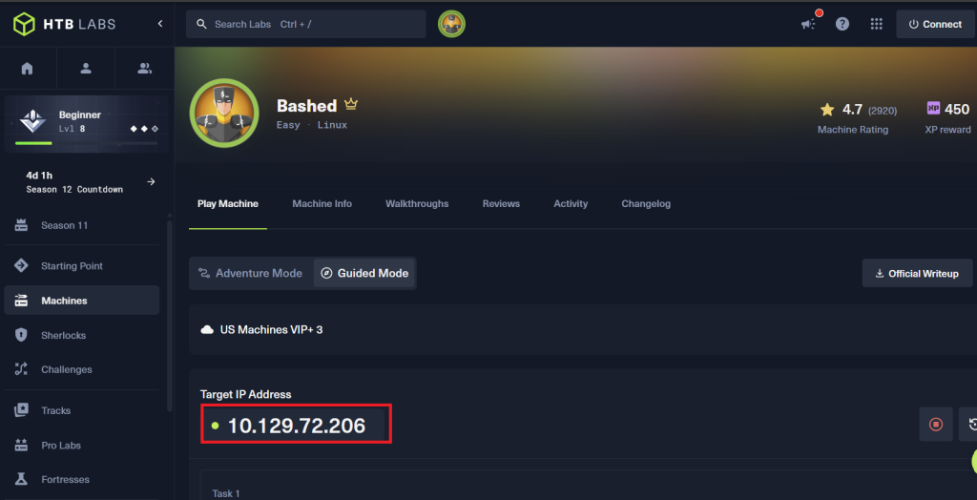Click the star Machine Rating 4.7
This screenshot has width=977, height=500.
click(827, 110)
